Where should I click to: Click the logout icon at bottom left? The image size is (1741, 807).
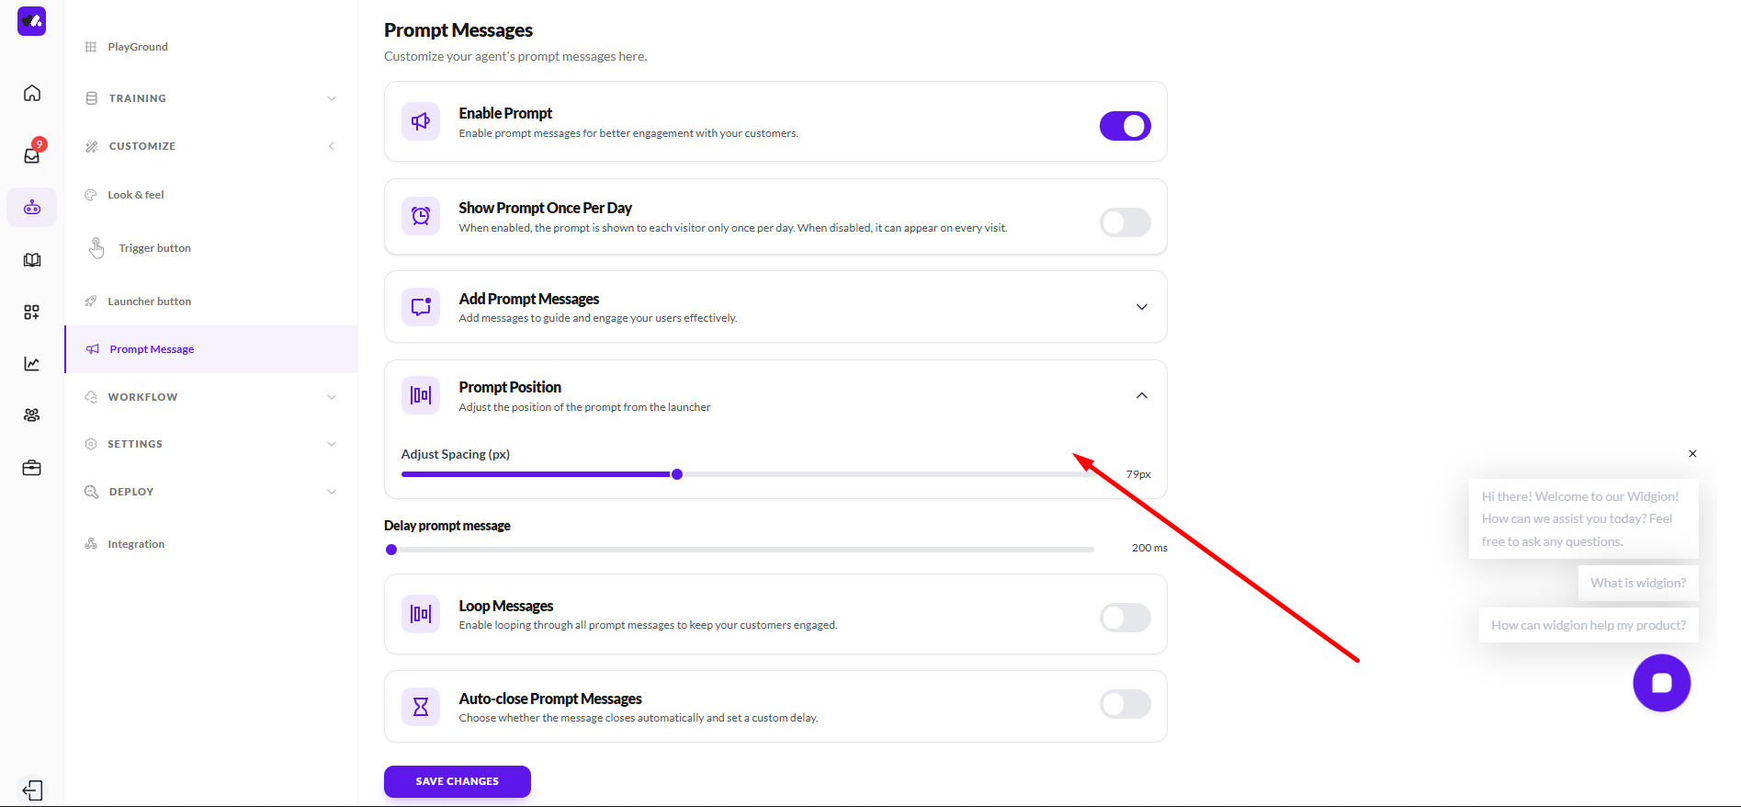tap(32, 790)
